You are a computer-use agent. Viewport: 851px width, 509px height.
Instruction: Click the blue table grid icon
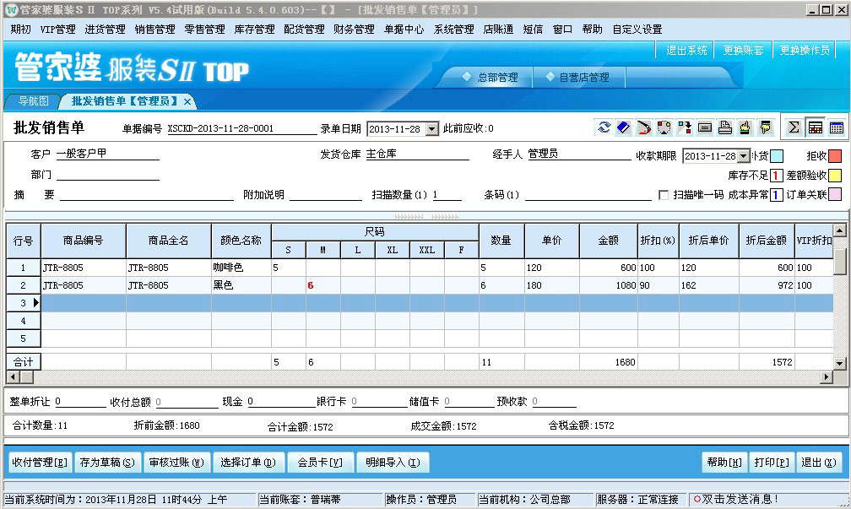pyautogui.click(x=836, y=128)
